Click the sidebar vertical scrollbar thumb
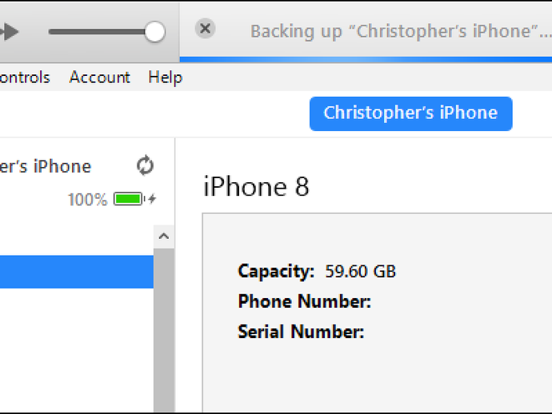This screenshot has width=552, height=414. point(164,336)
